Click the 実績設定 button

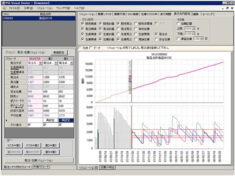tap(59, 52)
